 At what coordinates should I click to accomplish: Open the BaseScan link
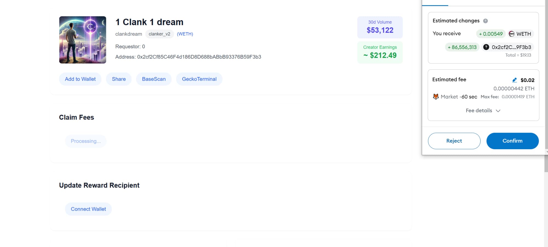(x=154, y=79)
